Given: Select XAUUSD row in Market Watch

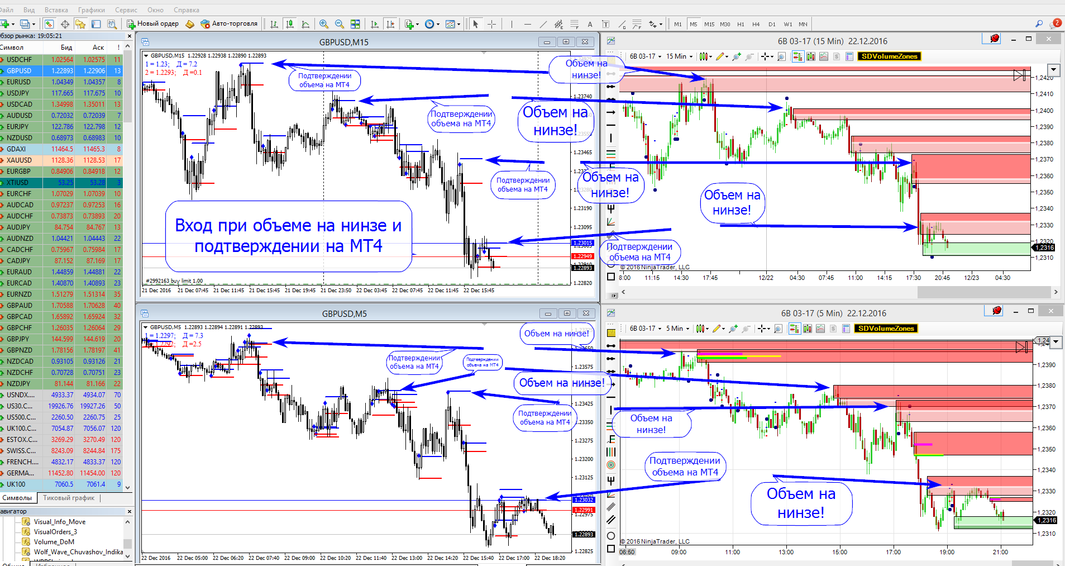Looking at the screenshot, I should 61,160.
